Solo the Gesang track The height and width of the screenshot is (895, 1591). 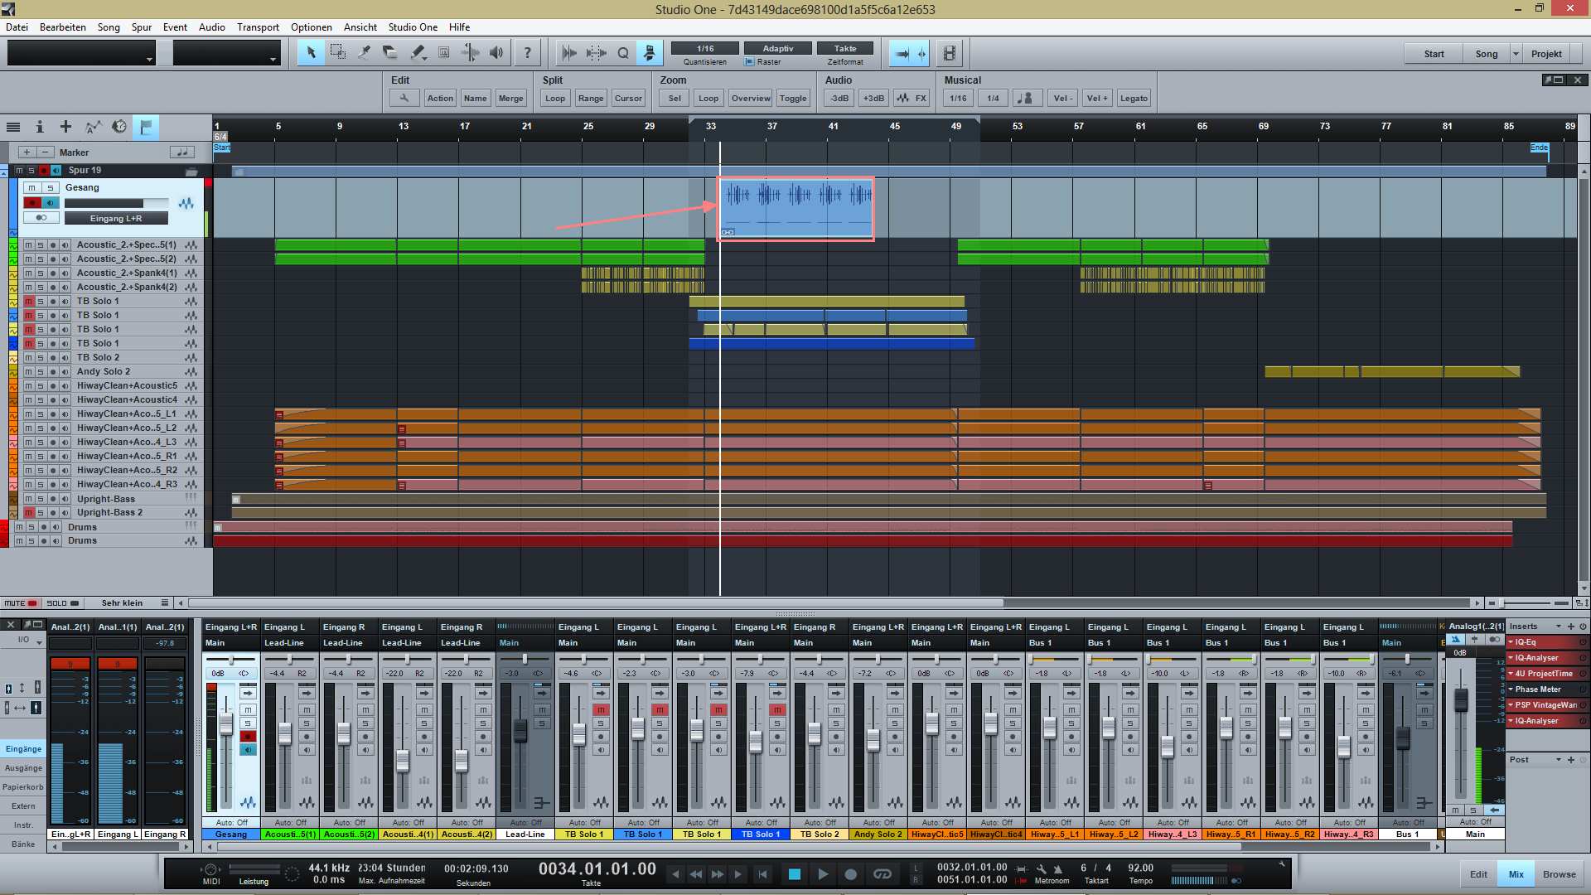click(51, 188)
